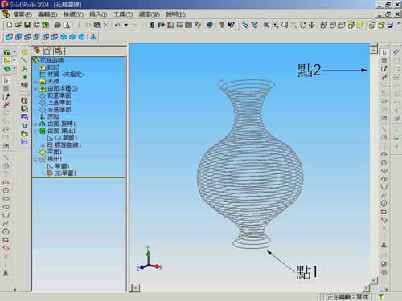Click the Rebuild traffic light icon
This screenshot has width=402, height=301.
pyautogui.click(x=152, y=25)
